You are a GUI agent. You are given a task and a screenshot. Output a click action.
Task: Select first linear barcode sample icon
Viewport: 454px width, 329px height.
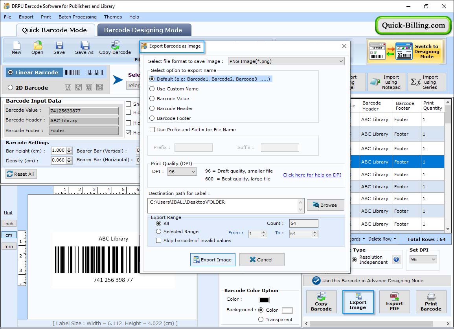point(72,72)
